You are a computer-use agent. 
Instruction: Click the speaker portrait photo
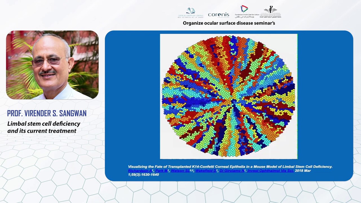pyautogui.click(x=52, y=65)
